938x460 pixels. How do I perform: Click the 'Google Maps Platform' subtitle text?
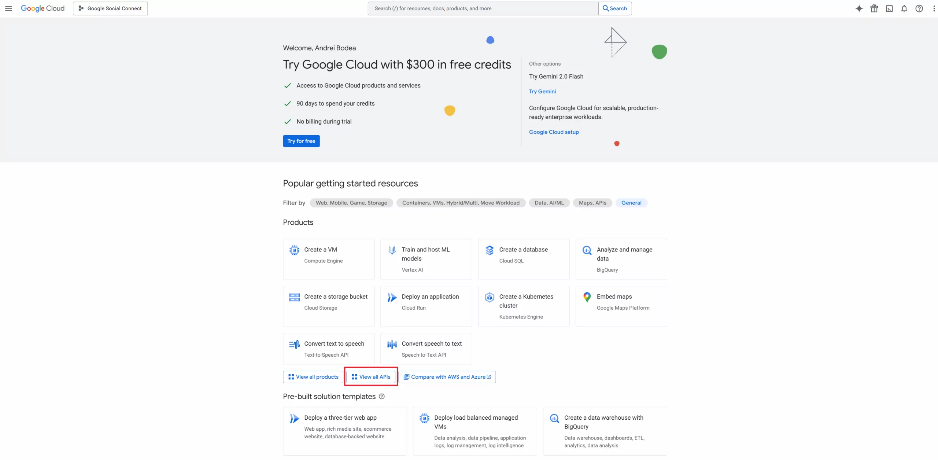[623, 308]
